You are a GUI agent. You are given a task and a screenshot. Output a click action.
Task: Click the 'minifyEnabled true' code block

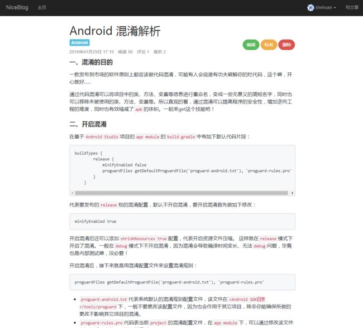pyautogui.click(x=182, y=222)
